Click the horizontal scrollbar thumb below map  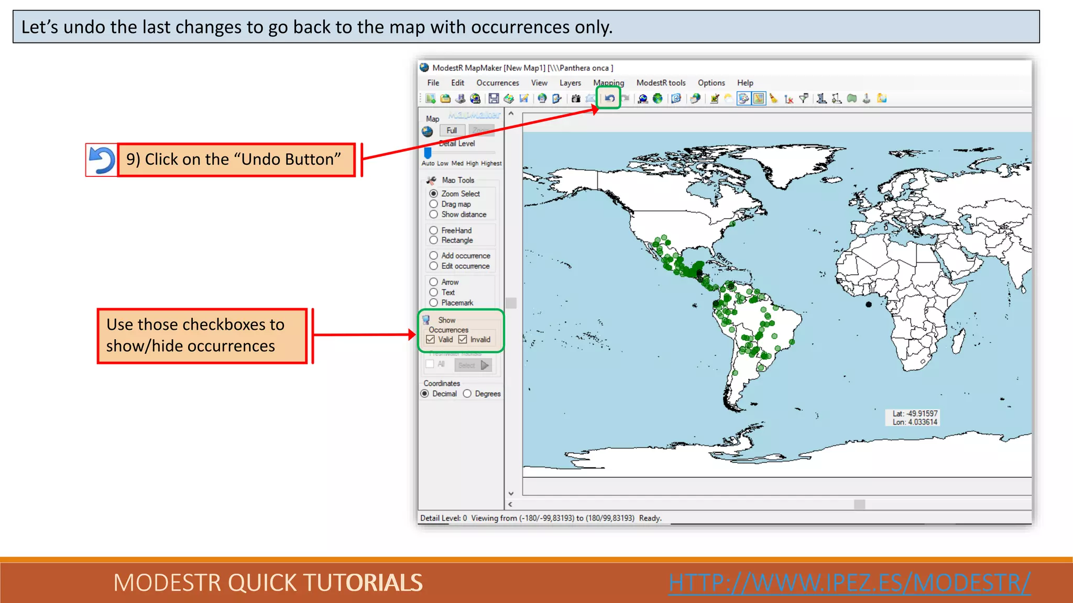(x=860, y=505)
